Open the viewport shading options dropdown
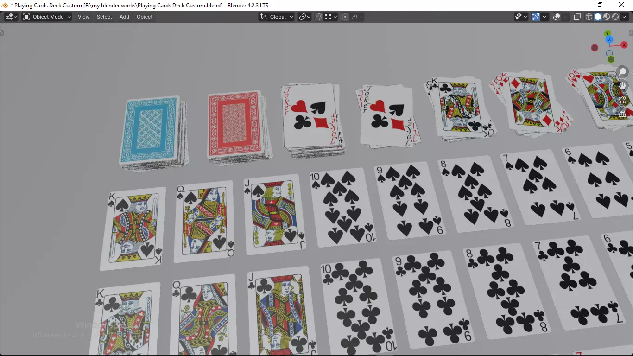This screenshot has width=633, height=356. [625, 17]
